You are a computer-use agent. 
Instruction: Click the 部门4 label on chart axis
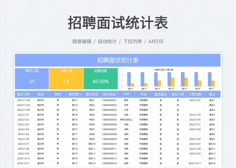[171, 89]
